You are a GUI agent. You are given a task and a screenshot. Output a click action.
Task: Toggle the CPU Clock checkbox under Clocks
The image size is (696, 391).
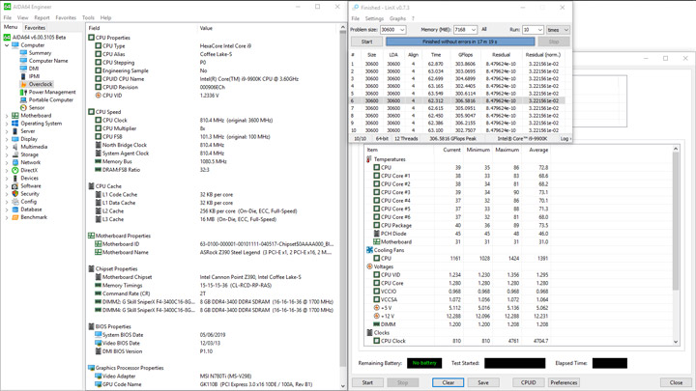click(376, 341)
